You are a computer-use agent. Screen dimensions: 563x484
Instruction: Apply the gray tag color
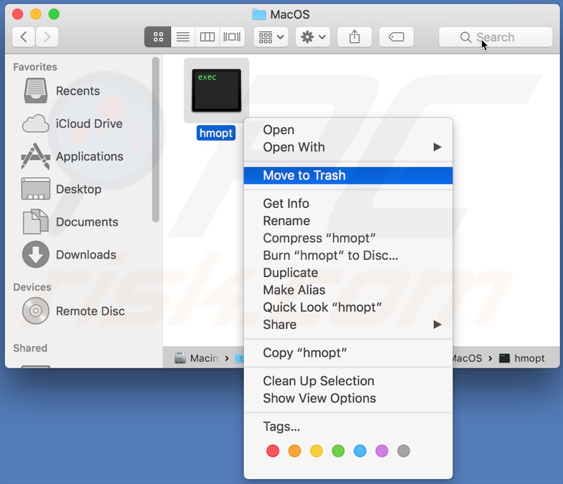(403, 451)
